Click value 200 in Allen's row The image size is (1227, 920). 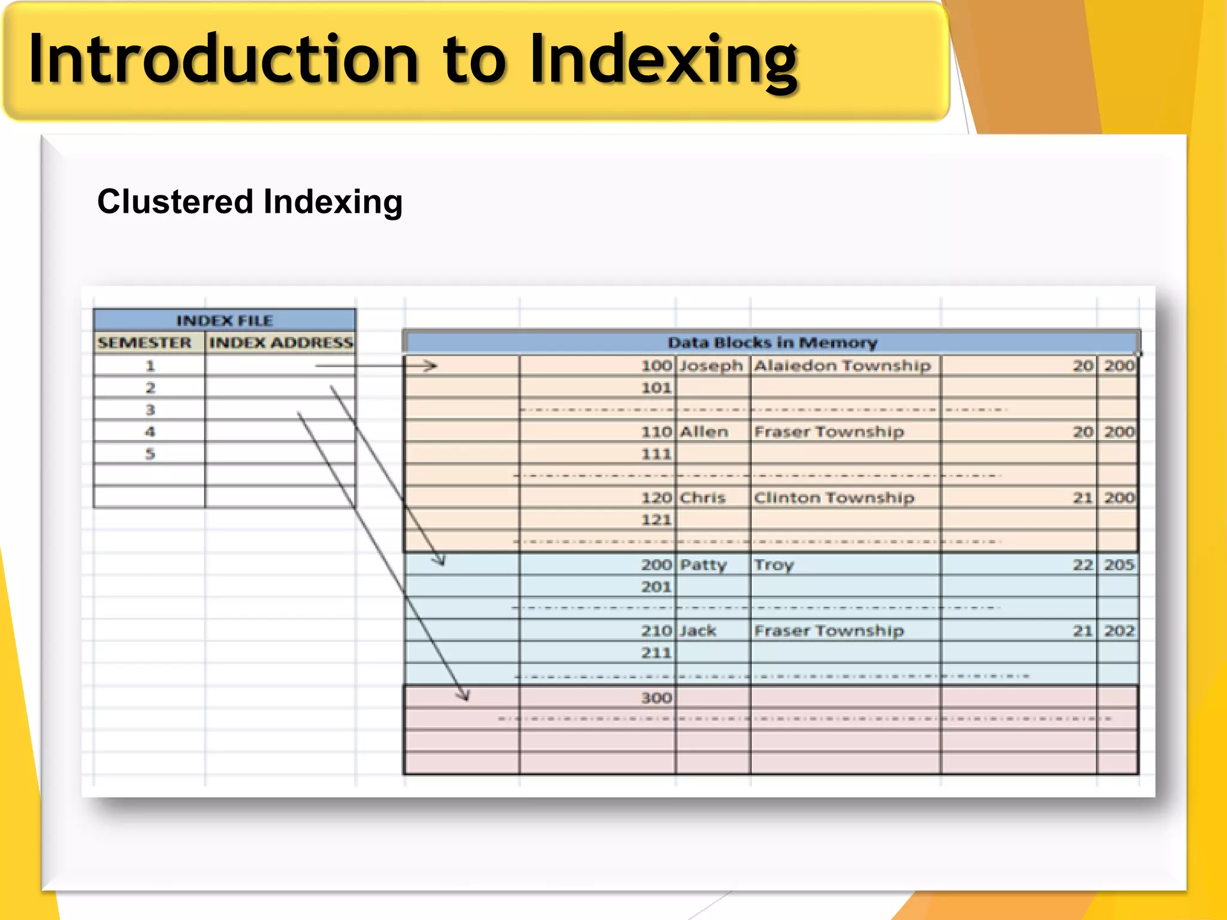(1118, 432)
